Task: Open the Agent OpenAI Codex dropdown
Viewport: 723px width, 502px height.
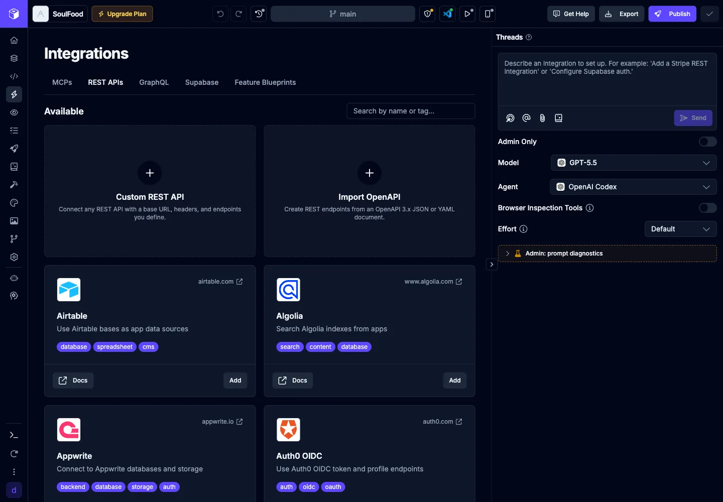Action: point(634,187)
